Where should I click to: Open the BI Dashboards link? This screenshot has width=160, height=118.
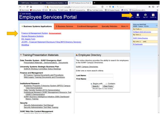tap(138, 44)
